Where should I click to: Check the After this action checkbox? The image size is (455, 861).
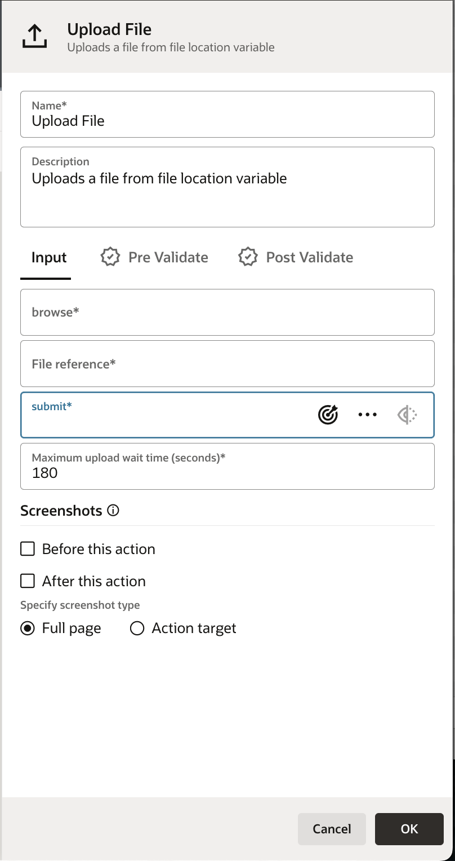tap(27, 581)
